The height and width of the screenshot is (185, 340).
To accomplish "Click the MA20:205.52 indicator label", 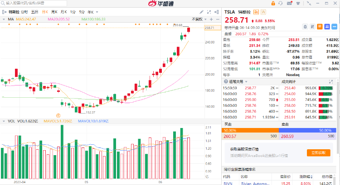I will pyautogui.click(x=59, y=19).
